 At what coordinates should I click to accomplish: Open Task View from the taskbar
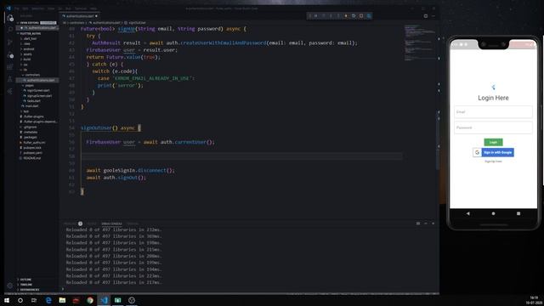pos(34,300)
